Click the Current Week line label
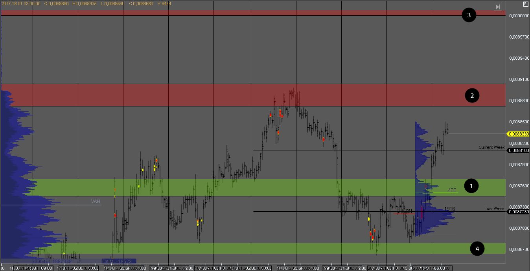Viewport: 530px width, 271px height. coord(491,147)
